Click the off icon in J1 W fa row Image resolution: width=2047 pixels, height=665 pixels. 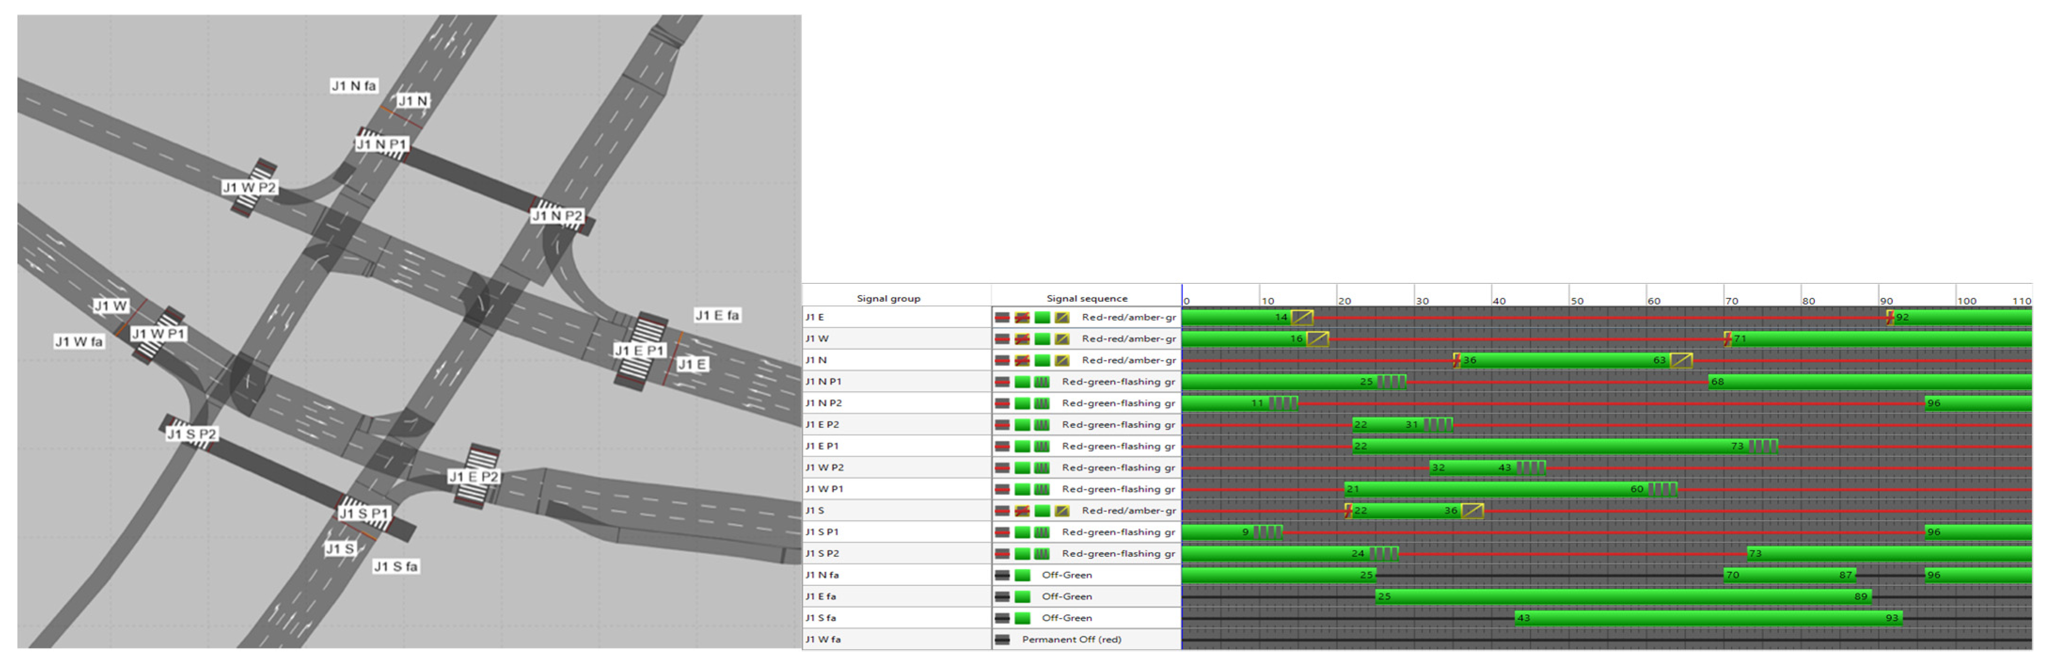click(1003, 640)
